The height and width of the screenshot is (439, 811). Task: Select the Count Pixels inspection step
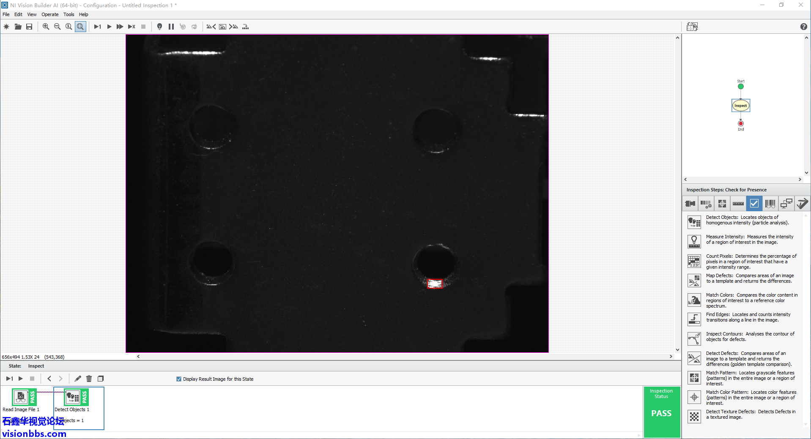[x=694, y=261]
